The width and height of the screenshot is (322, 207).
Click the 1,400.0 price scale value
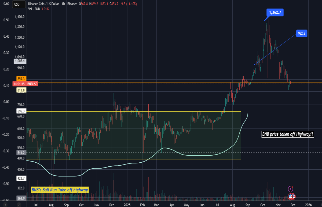20,17
